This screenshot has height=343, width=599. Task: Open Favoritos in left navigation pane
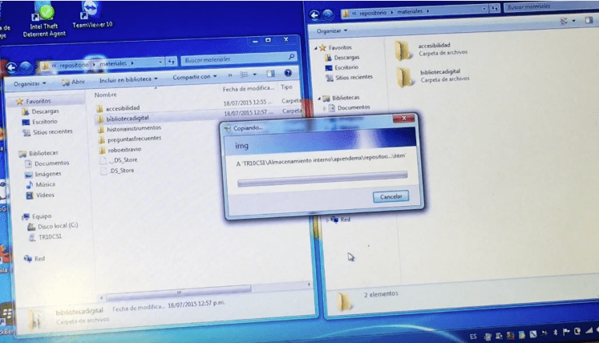pos(33,101)
